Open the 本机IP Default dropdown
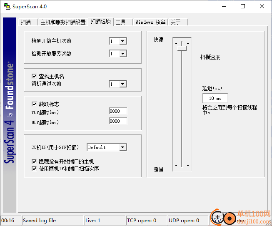Viewport: 272px width, 226px height. pyautogui.click(x=123, y=147)
